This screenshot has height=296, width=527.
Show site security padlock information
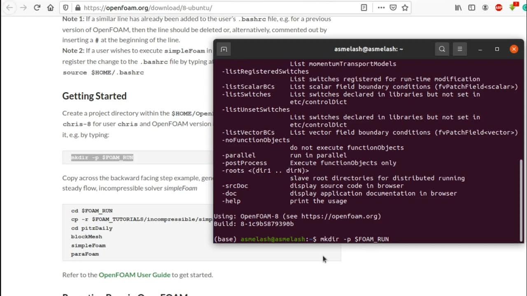[x=78, y=7]
